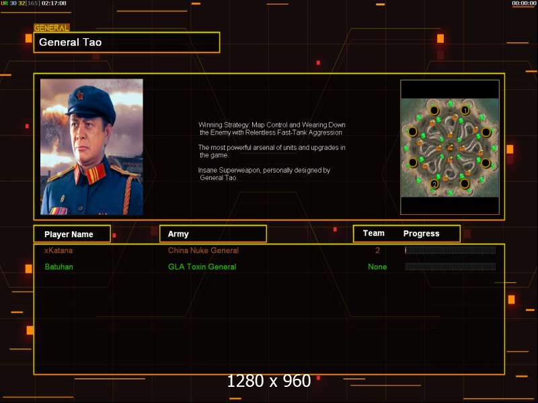Viewport: 538px width, 403px height.
Task: Click the General Tao portrait image
Action: coord(91,147)
